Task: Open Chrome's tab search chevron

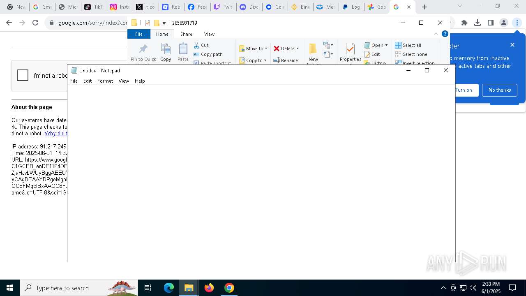Action: (460, 6)
